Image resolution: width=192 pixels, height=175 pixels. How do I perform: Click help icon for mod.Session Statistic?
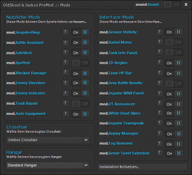pyautogui.click(x=159, y=32)
